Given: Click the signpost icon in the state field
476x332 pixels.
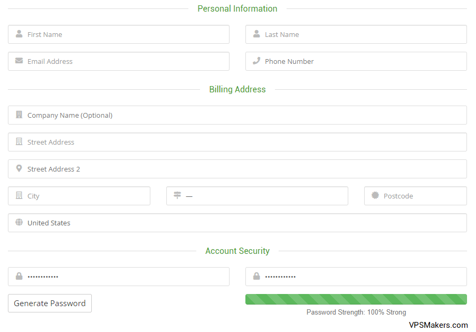Looking at the screenshot, I should tap(177, 195).
